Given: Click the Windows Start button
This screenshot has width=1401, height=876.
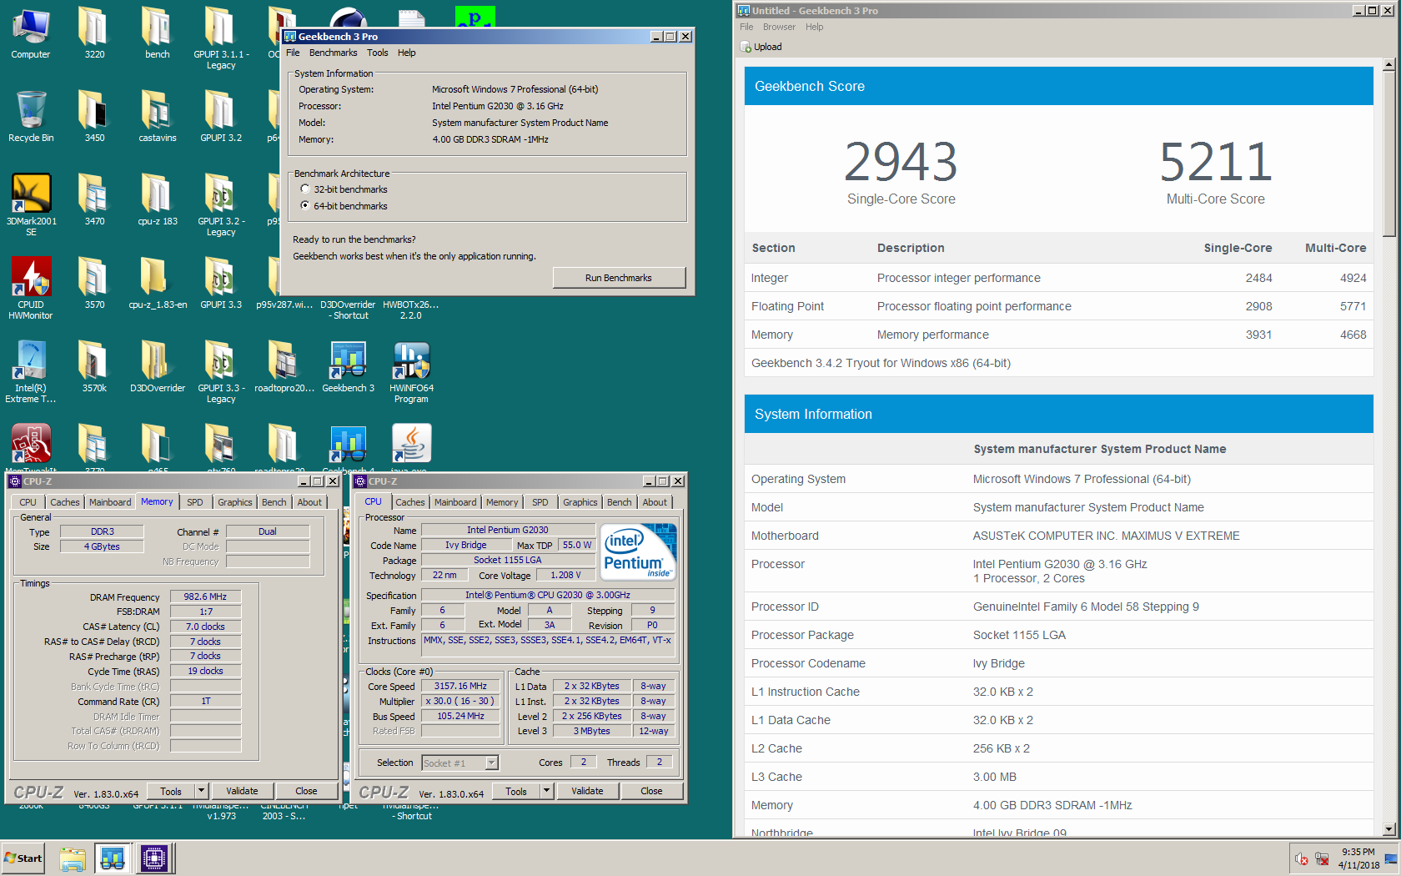Looking at the screenshot, I should click(x=23, y=858).
